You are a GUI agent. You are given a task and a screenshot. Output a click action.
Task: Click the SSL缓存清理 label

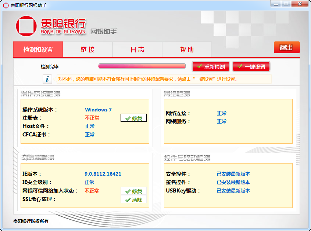[x=39, y=199]
